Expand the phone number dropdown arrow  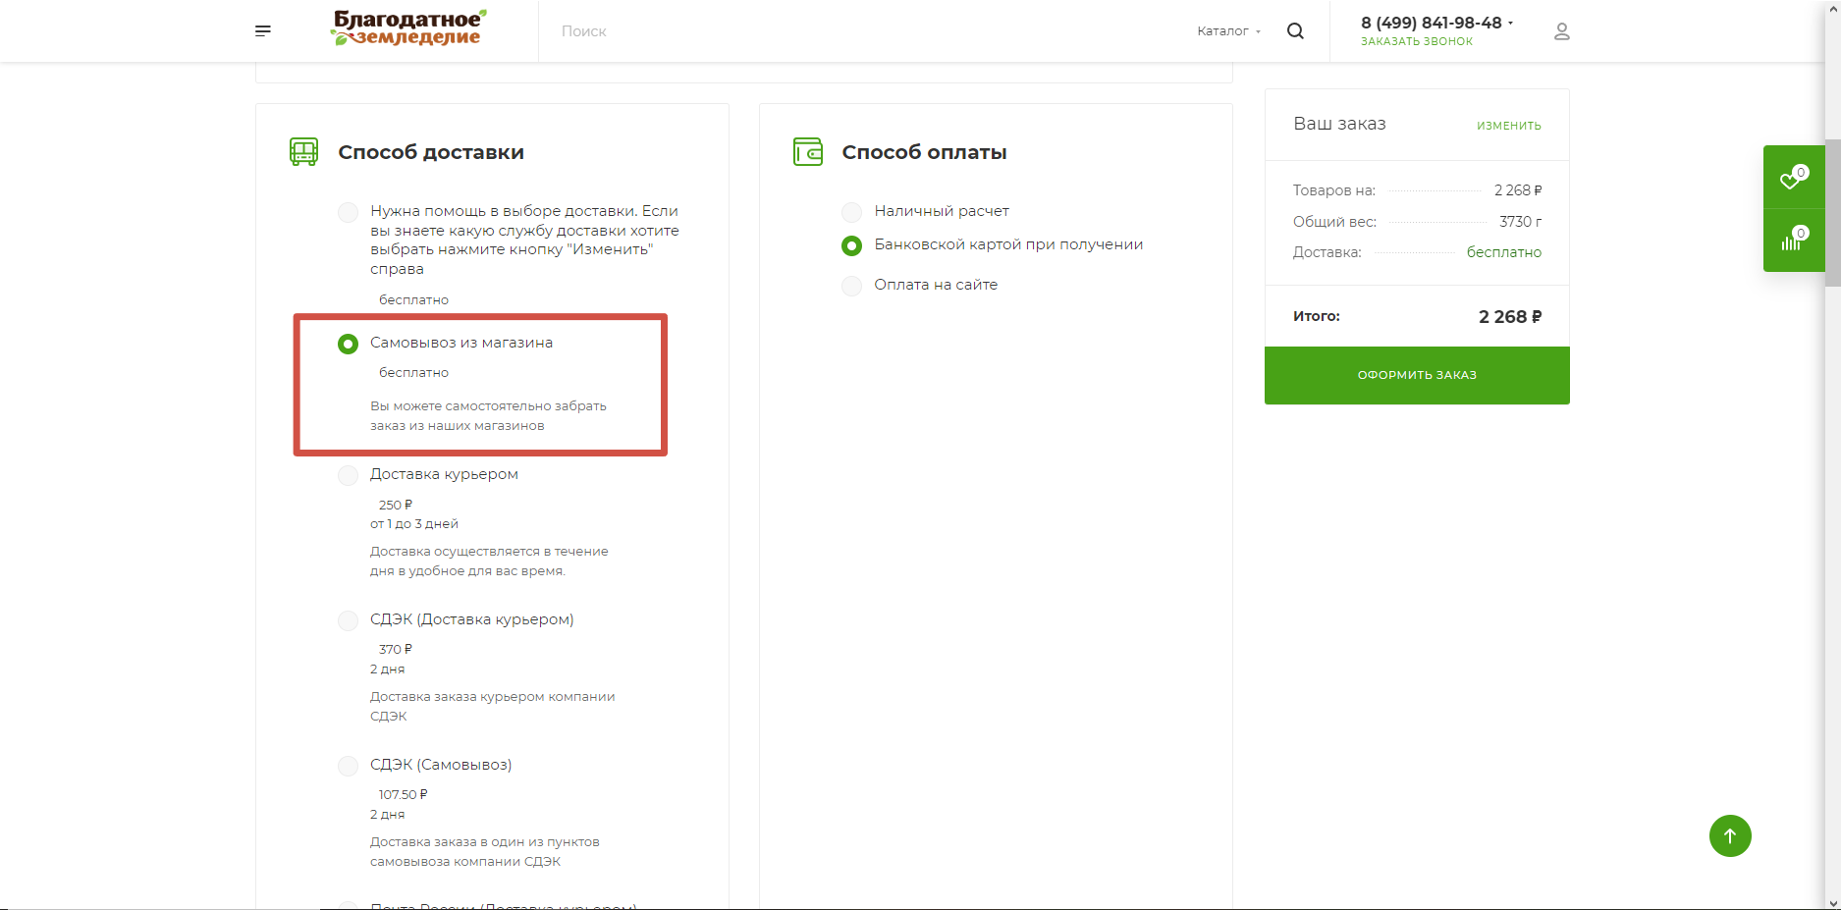click(1510, 23)
